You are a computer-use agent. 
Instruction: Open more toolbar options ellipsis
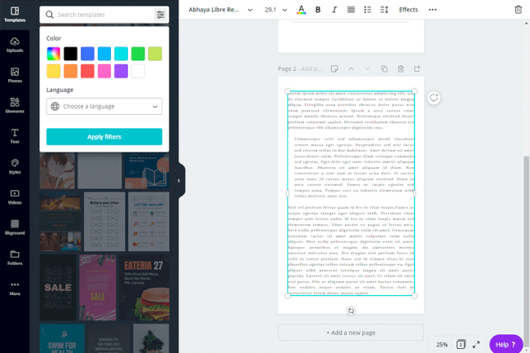point(433,10)
